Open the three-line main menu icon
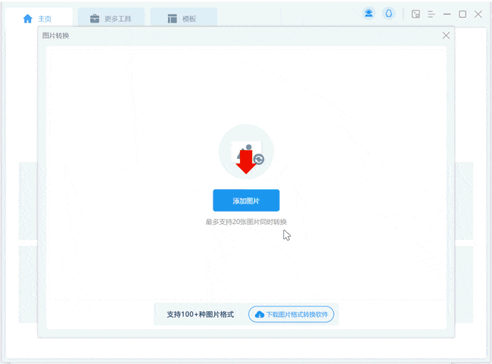The height and width of the screenshot is (364, 492). [431, 14]
